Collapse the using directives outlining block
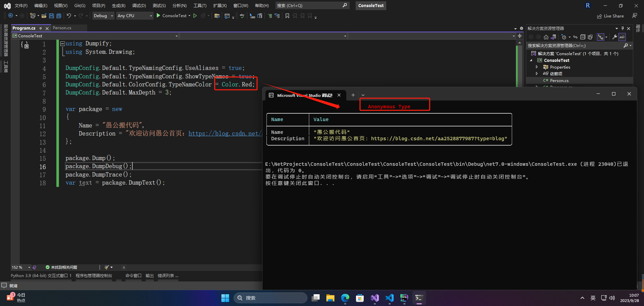The image size is (644, 306). pyautogui.click(x=62, y=44)
